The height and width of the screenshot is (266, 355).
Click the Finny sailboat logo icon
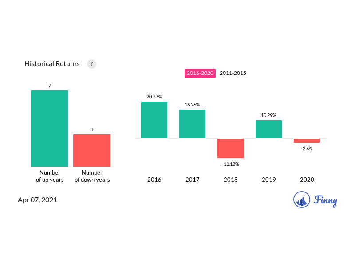click(302, 199)
